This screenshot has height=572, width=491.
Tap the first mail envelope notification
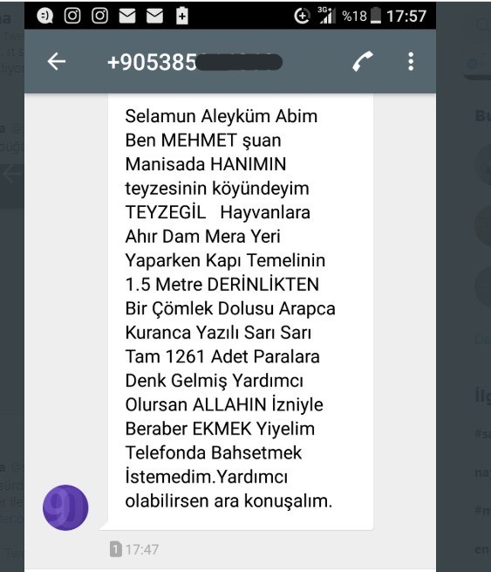(127, 16)
